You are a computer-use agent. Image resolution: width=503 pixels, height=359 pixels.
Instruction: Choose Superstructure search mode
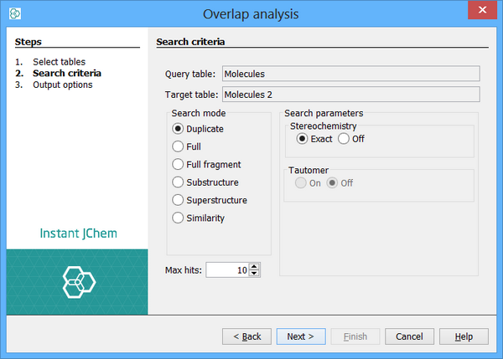tap(178, 200)
